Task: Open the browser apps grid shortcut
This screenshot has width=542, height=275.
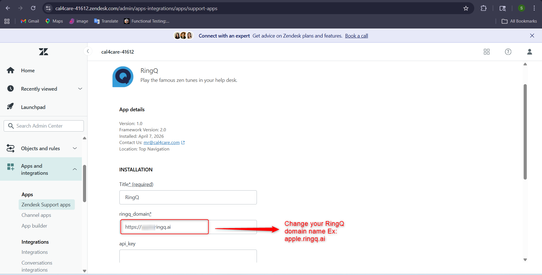Action: 7,21
